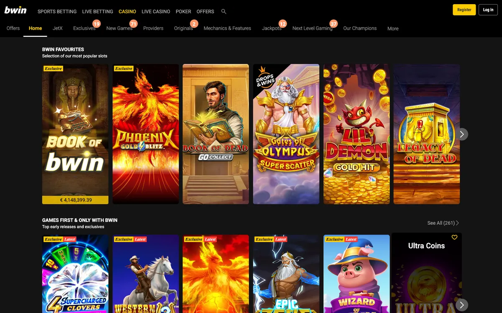The height and width of the screenshot is (313, 502).
Task: Open Mechanics & Features tab
Action: tap(227, 28)
